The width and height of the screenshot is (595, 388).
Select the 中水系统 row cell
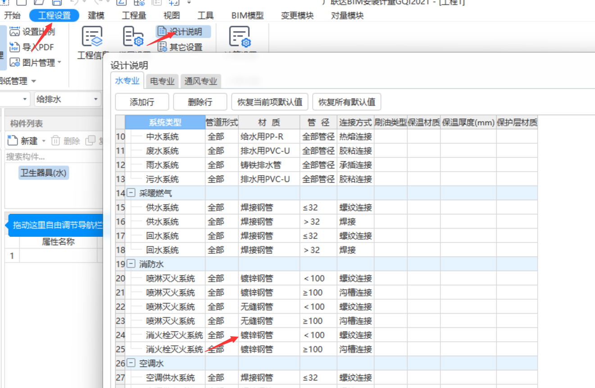click(165, 136)
